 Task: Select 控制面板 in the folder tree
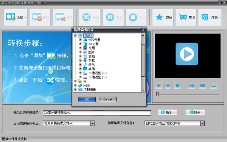[x=90, y=90]
